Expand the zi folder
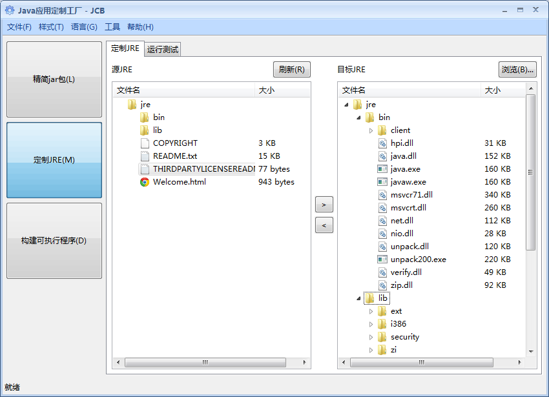549x397 pixels. [371, 350]
